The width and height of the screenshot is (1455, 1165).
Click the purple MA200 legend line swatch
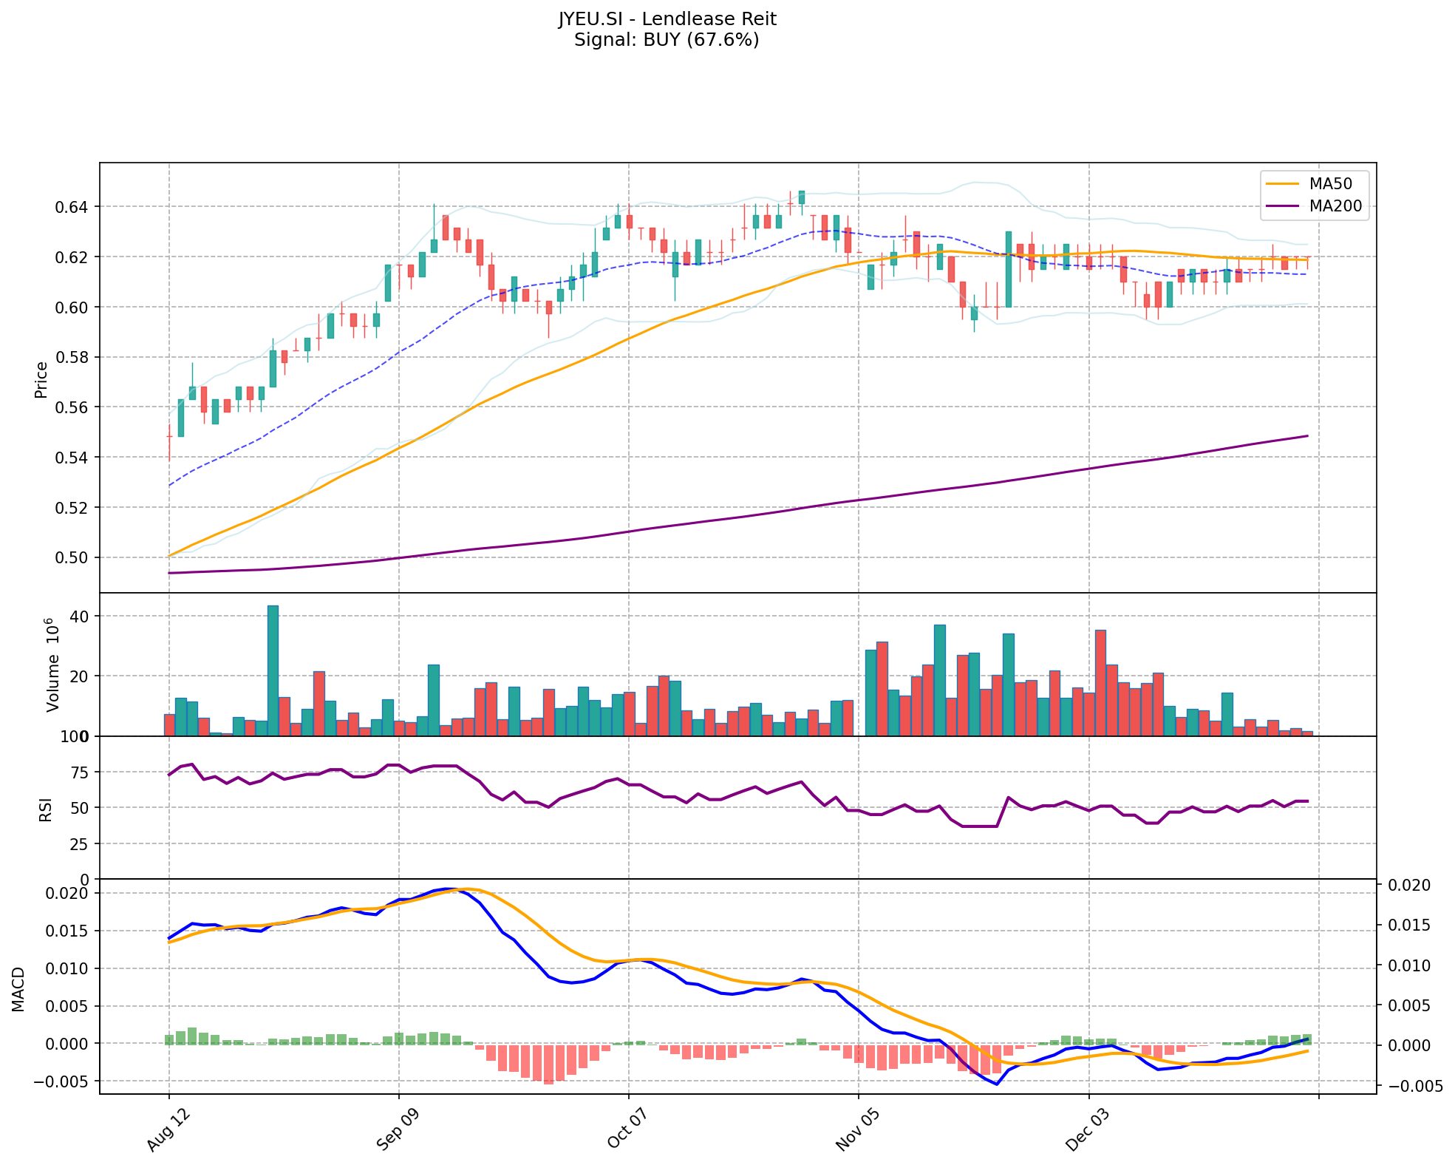tap(1283, 206)
